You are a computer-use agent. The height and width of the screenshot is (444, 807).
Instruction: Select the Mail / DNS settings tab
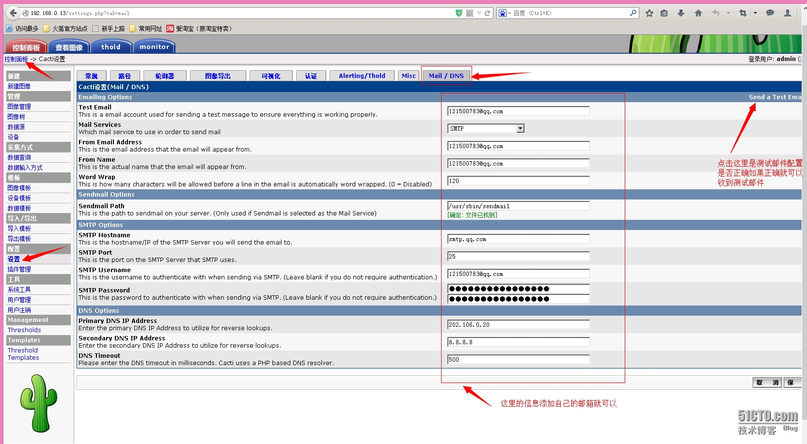pos(446,76)
